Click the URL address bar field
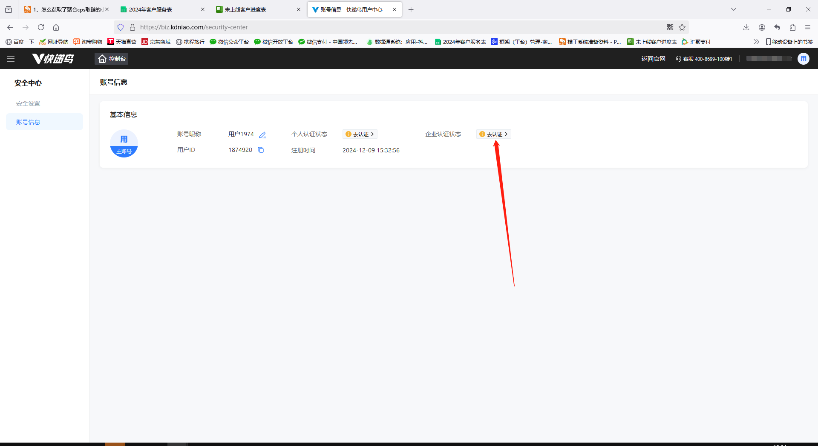818x446 pixels. (x=383, y=27)
